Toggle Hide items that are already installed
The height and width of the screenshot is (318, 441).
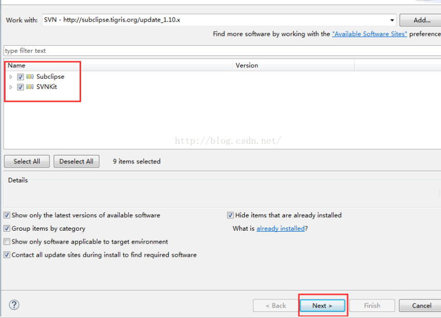tap(231, 215)
